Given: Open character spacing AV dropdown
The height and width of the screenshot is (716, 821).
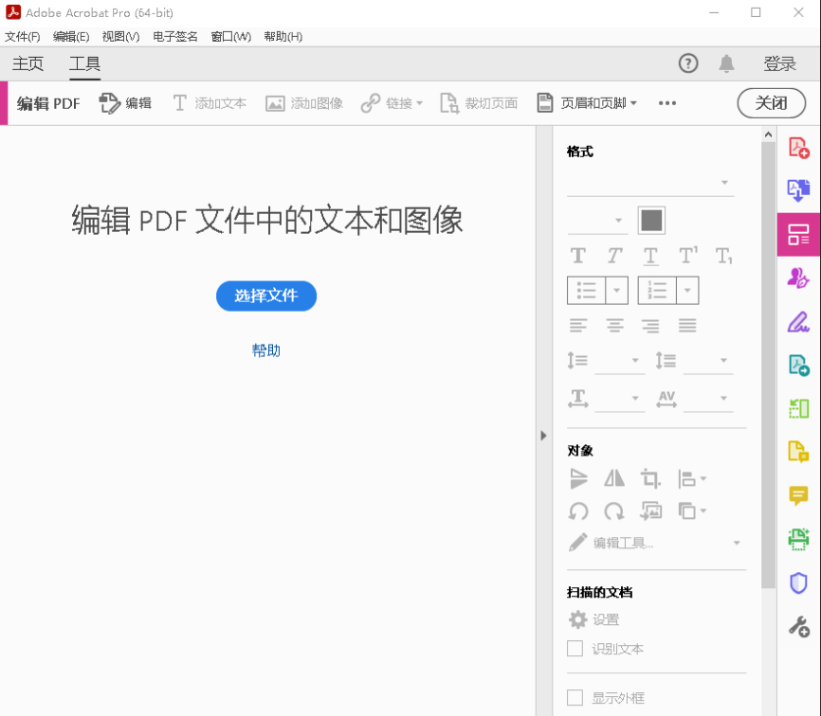Looking at the screenshot, I should (x=708, y=398).
